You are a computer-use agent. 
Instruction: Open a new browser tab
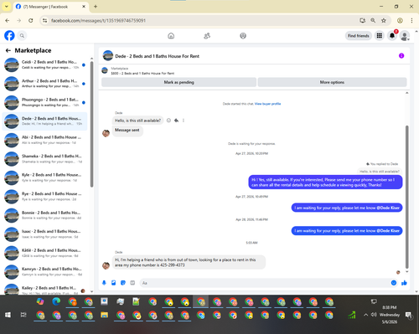coord(96,7)
